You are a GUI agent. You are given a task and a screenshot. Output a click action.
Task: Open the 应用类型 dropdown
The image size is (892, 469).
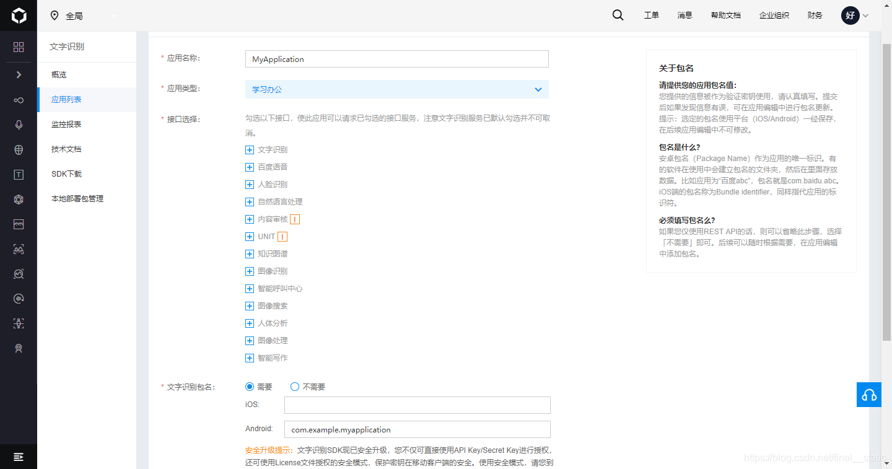point(396,89)
